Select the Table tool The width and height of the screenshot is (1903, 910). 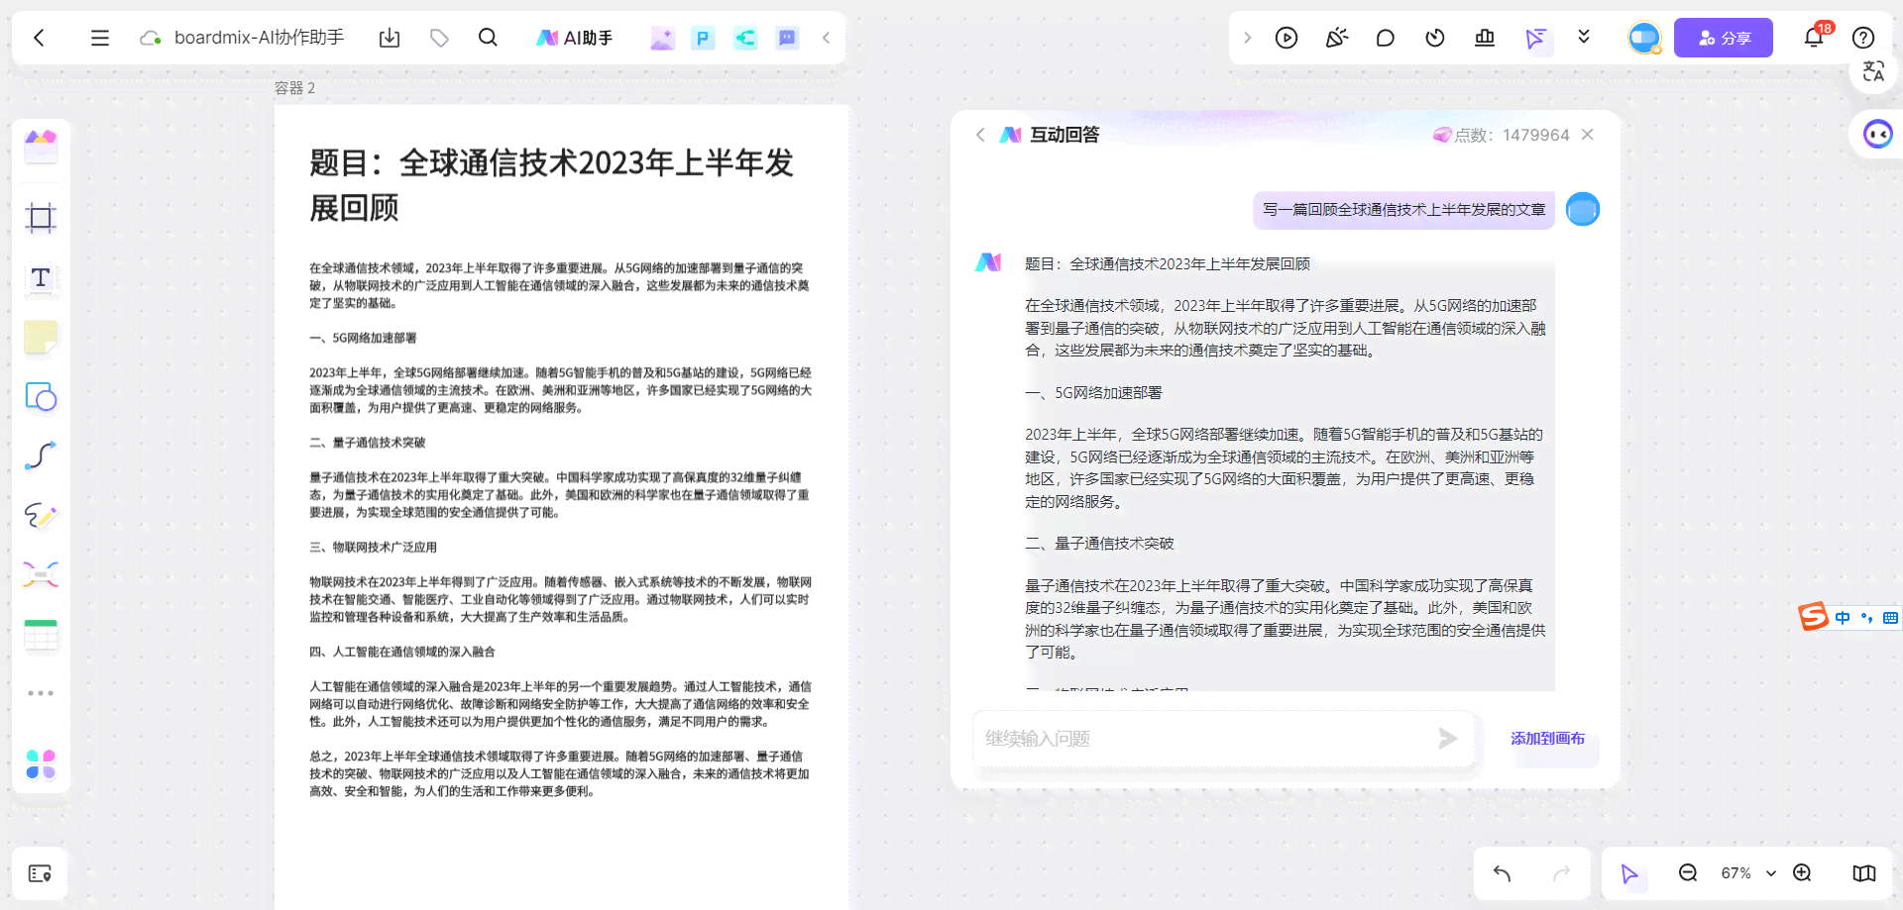tap(41, 635)
